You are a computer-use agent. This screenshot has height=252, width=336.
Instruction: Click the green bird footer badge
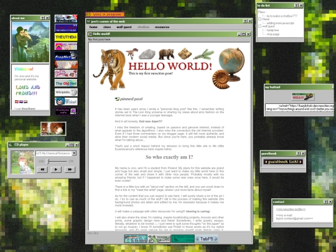[x=183, y=239]
